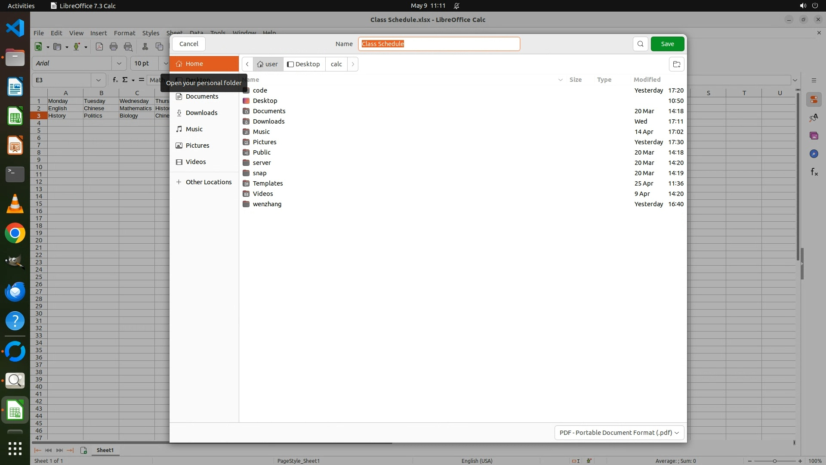This screenshot has width=826, height=465.
Task: Open the Sidebar Properties panel icon
Action: pos(814,99)
